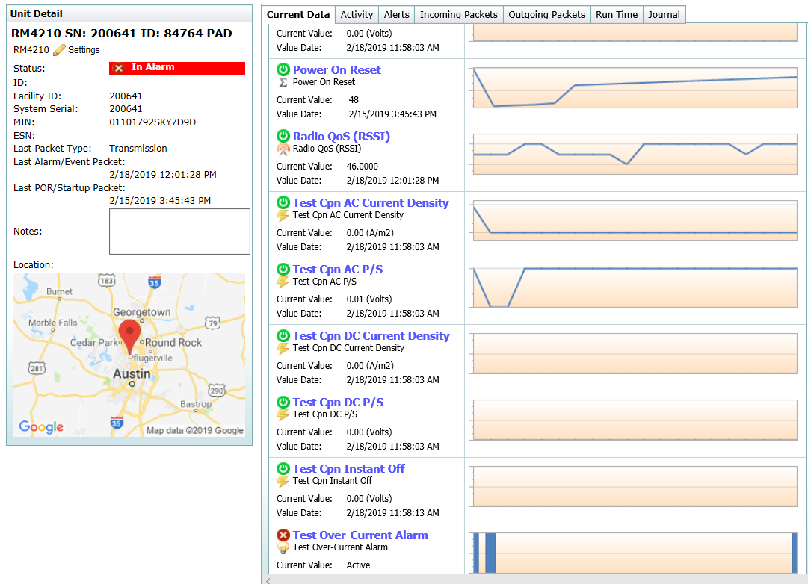Click the sigma icon under Power On Reset

click(x=283, y=82)
